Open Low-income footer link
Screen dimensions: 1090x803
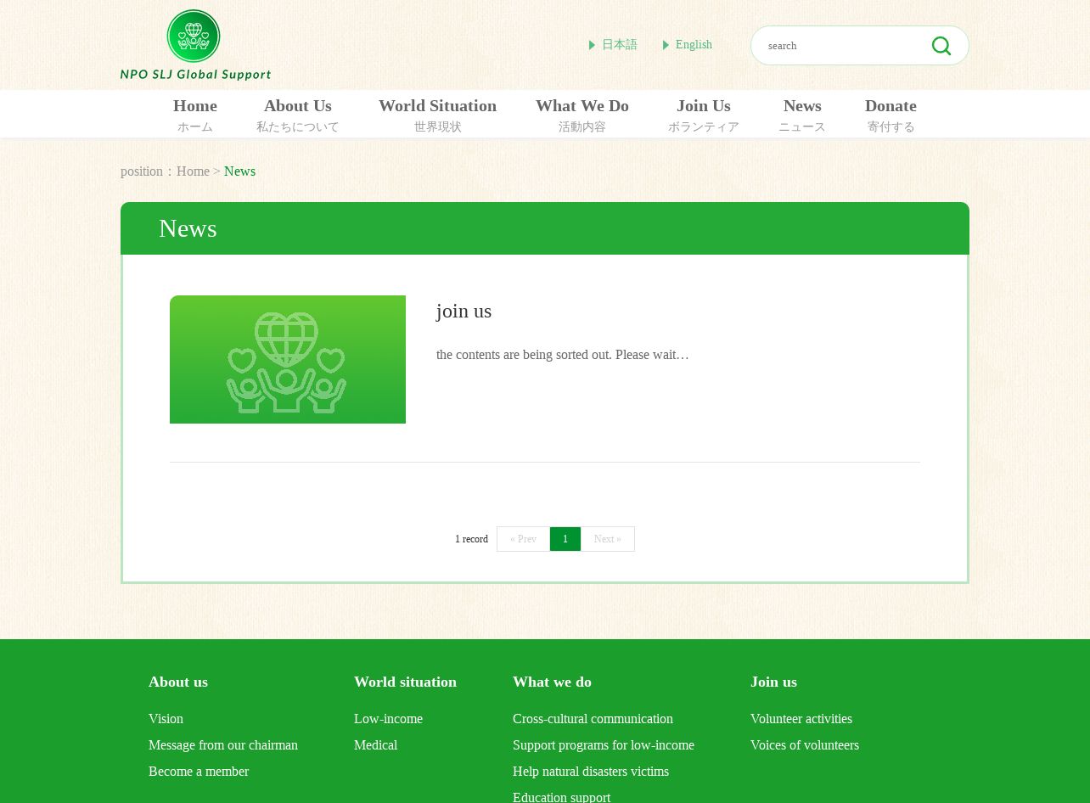click(x=388, y=719)
